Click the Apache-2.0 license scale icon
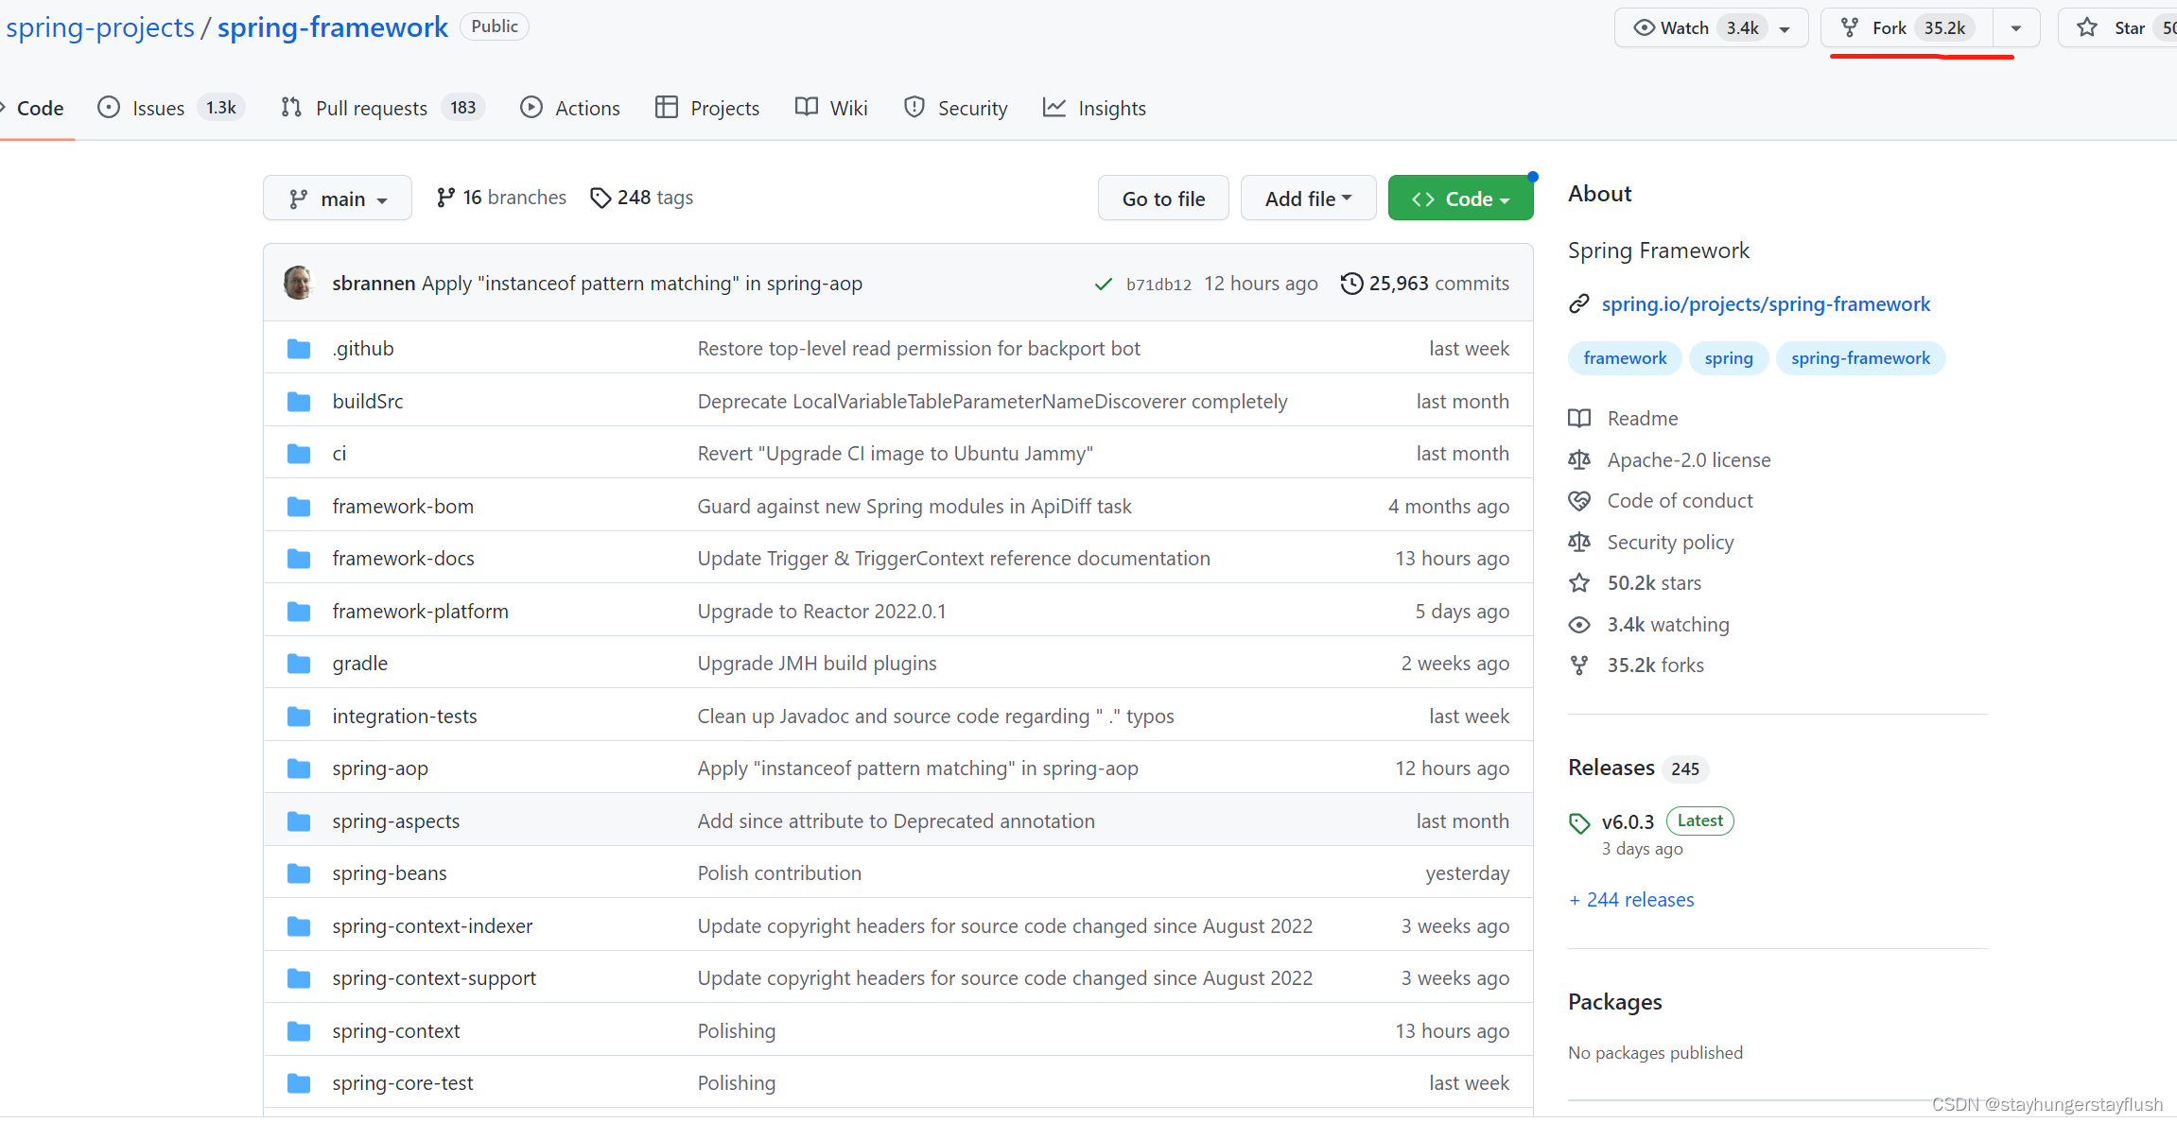This screenshot has height=1123, width=2177. [x=1579, y=460]
